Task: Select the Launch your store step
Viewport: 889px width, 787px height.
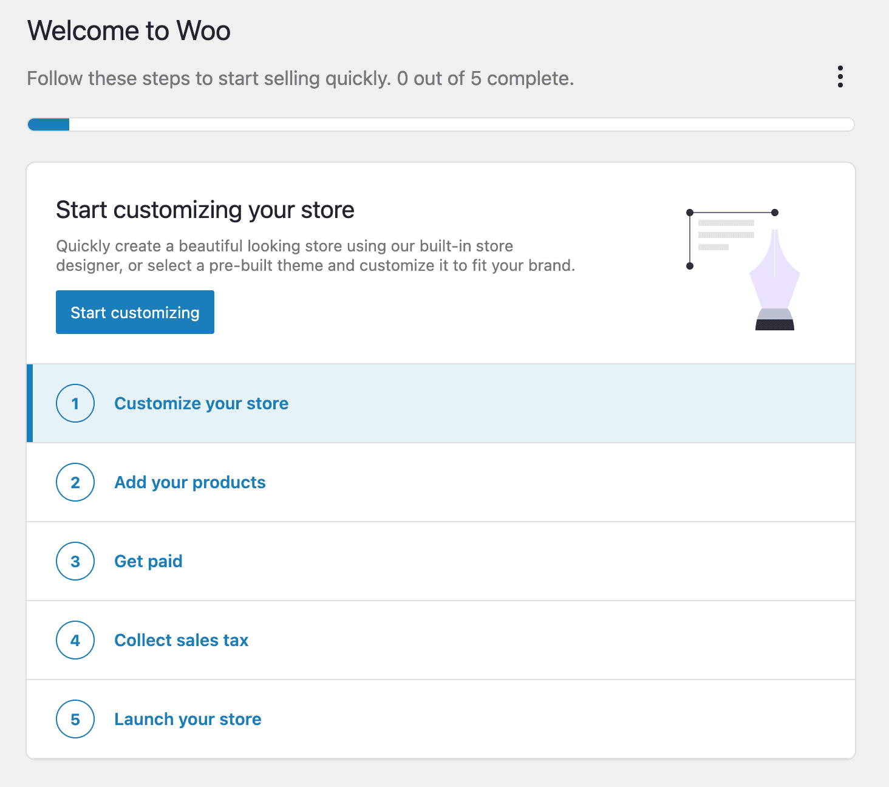Action: point(187,719)
